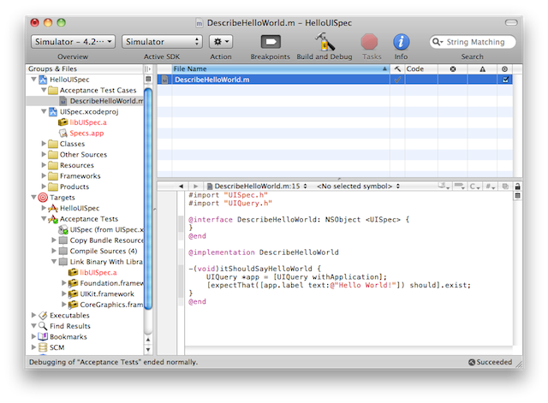Open the counterpart C popup button
Viewport: 548px width, 403px height.
coord(474,187)
